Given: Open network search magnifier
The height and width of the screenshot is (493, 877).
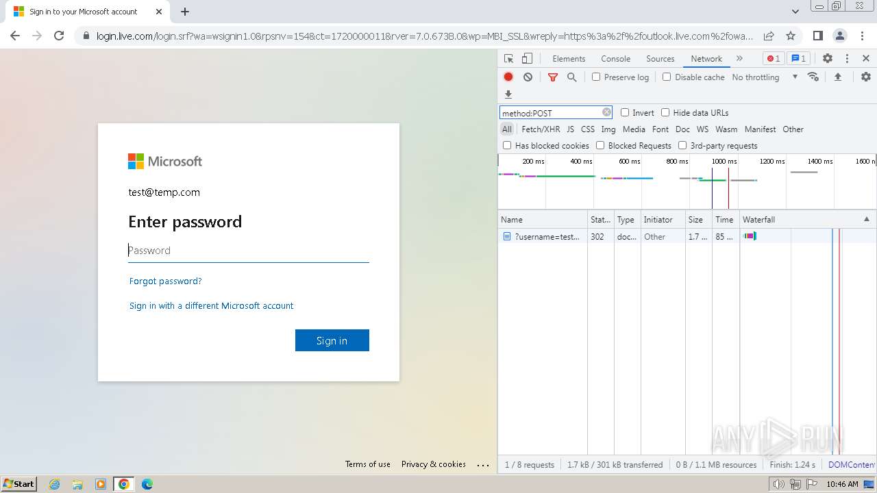Looking at the screenshot, I should pyautogui.click(x=571, y=77).
